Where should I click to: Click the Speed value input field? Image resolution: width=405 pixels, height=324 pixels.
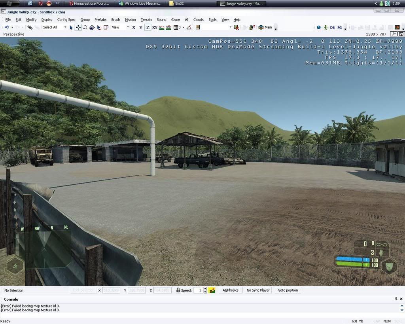point(199,290)
